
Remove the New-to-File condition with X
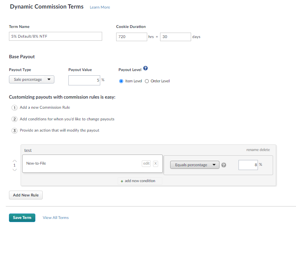155,163
